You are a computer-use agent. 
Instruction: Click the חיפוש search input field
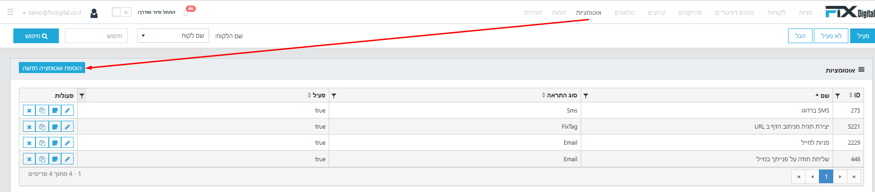pyautogui.click(x=96, y=36)
